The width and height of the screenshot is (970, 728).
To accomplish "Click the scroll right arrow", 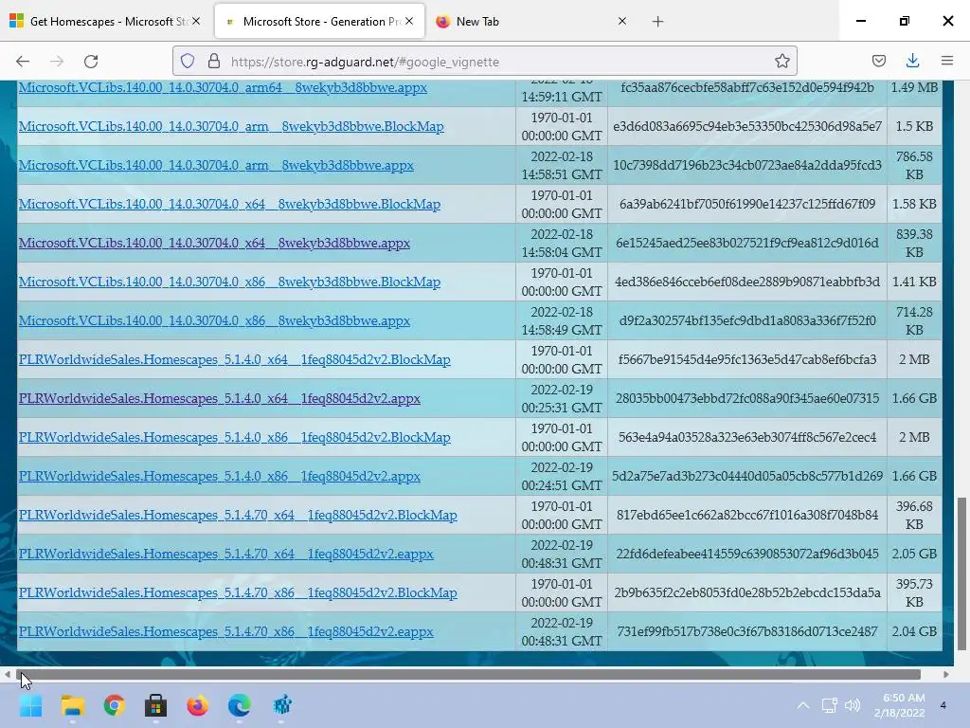I will click(946, 674).
